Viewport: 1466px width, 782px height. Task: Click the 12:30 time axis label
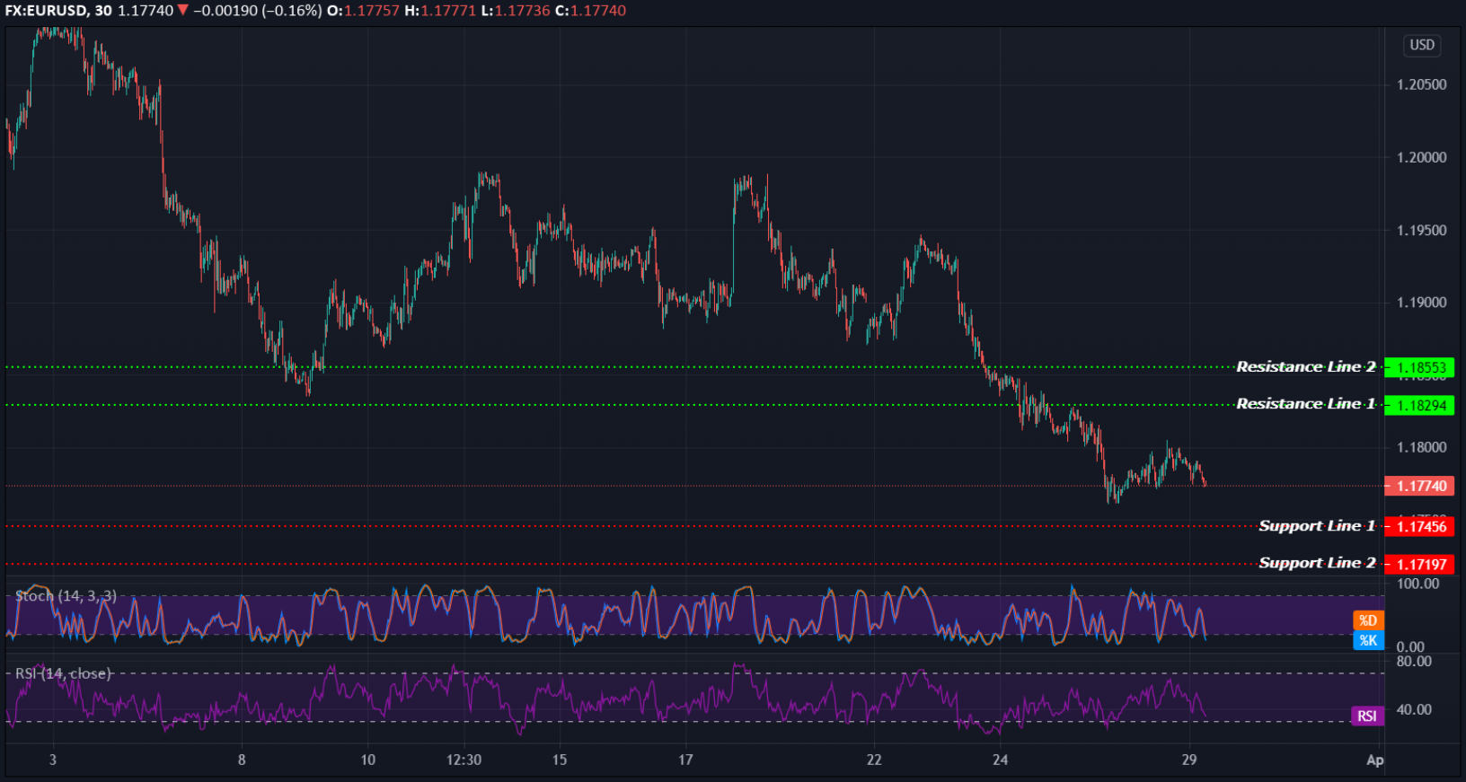point(464,760)
